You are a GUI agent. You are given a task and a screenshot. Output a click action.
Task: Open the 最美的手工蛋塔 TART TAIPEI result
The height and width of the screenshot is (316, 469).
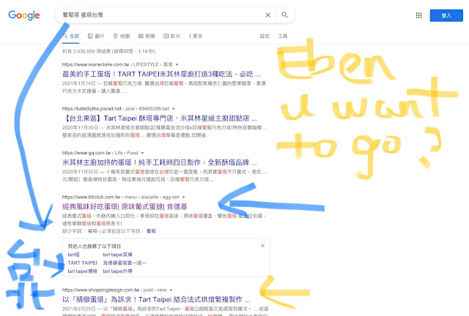coord(161,74)
